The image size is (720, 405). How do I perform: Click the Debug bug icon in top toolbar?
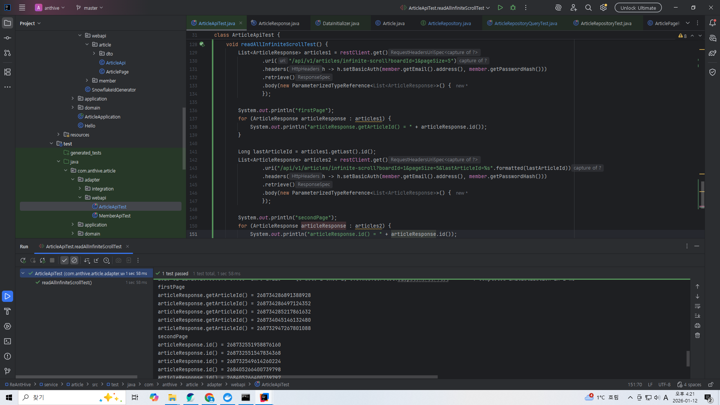click(513, 7)
